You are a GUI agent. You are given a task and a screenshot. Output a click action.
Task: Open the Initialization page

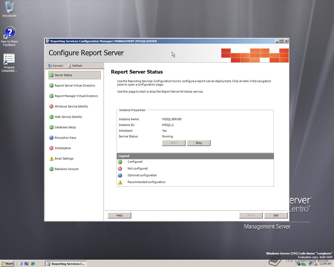point(60,148)
